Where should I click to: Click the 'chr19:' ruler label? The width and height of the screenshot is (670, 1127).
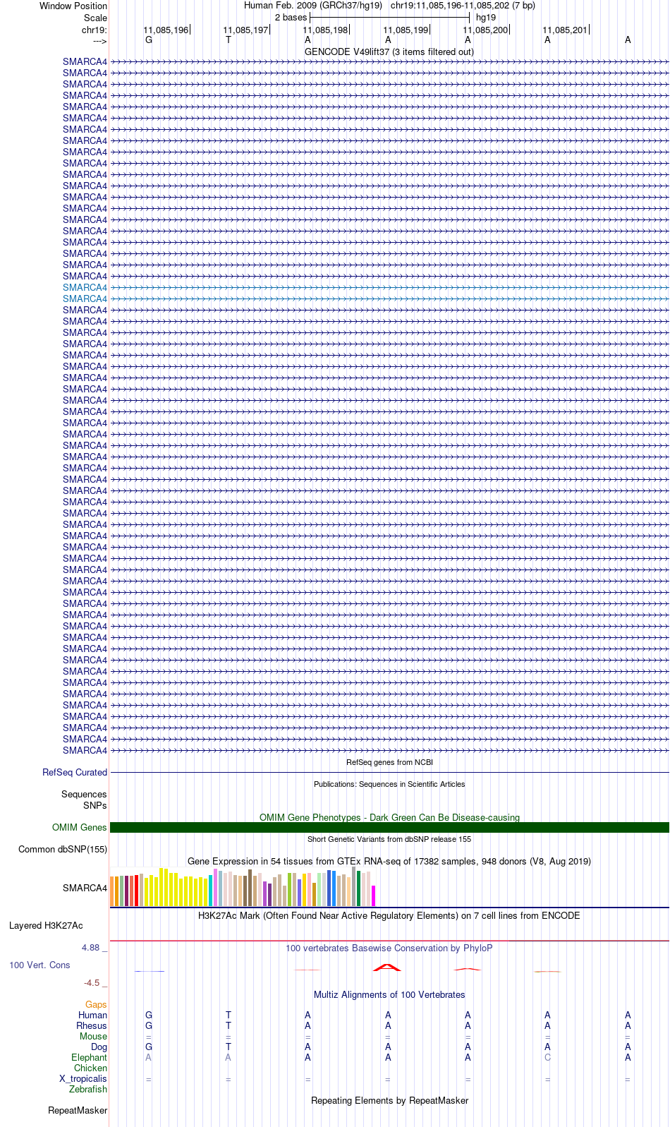click(94, 30)
